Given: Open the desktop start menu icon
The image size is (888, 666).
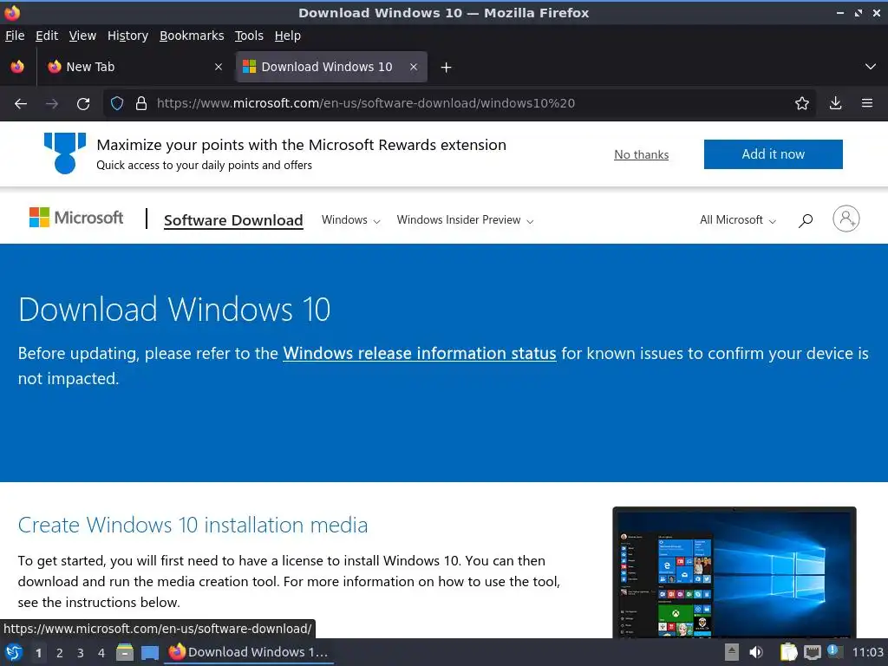Looking at the screenshot, I should pos(14,652).
